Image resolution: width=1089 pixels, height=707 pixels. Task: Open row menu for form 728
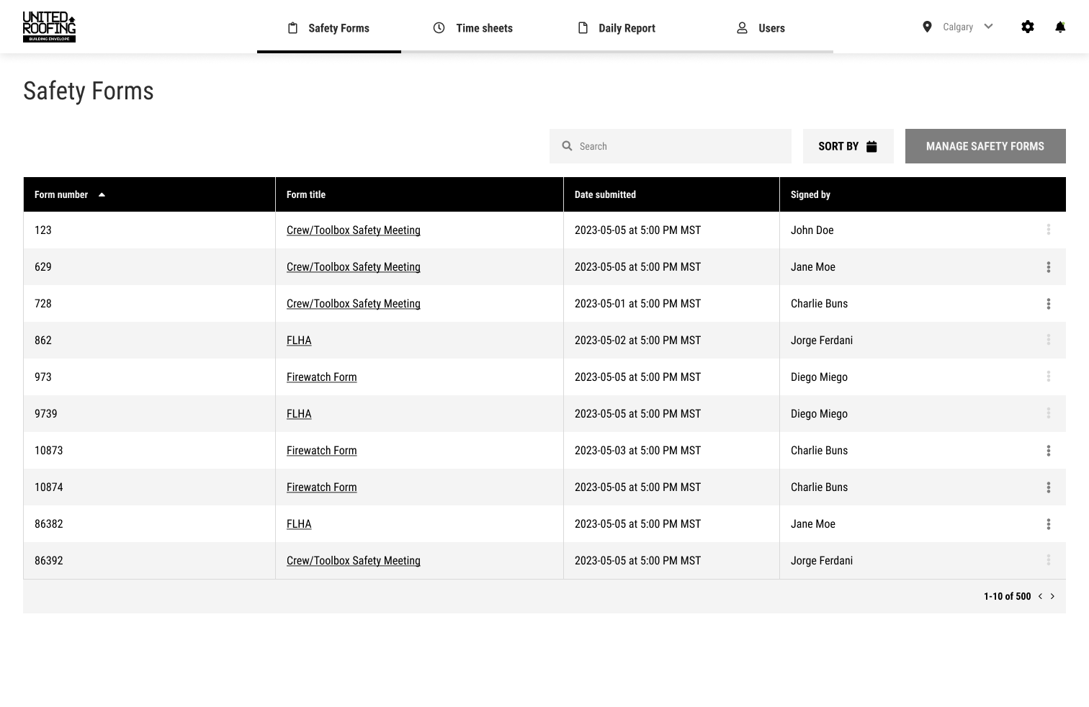1049,304
